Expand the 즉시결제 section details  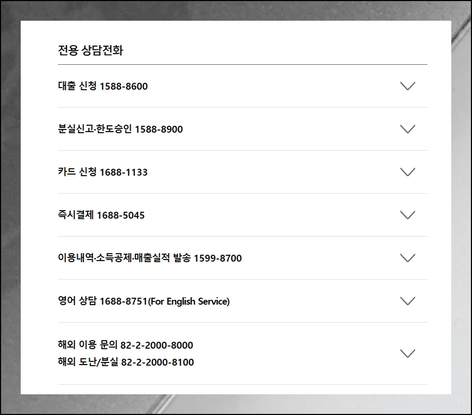[408, 215]
